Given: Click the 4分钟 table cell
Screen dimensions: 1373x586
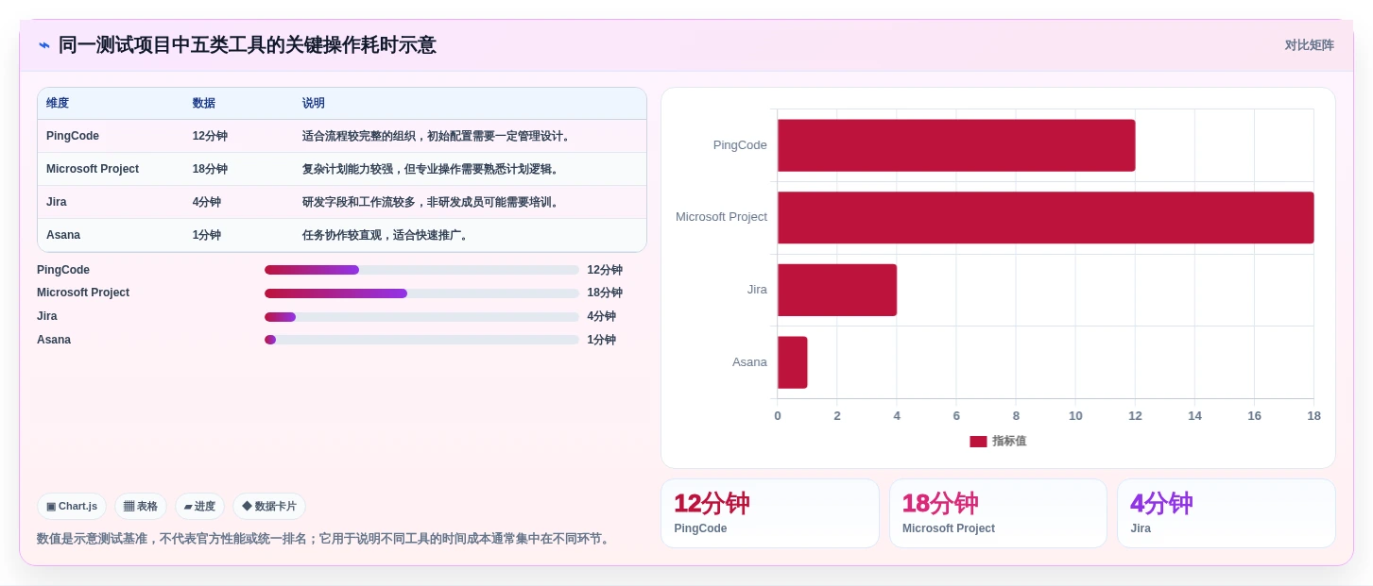Looking at the screenshot, I should coord(207,202).
